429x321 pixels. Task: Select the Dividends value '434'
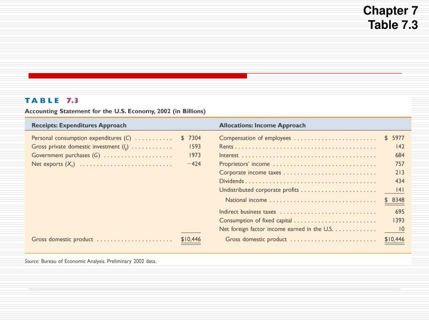400,181
